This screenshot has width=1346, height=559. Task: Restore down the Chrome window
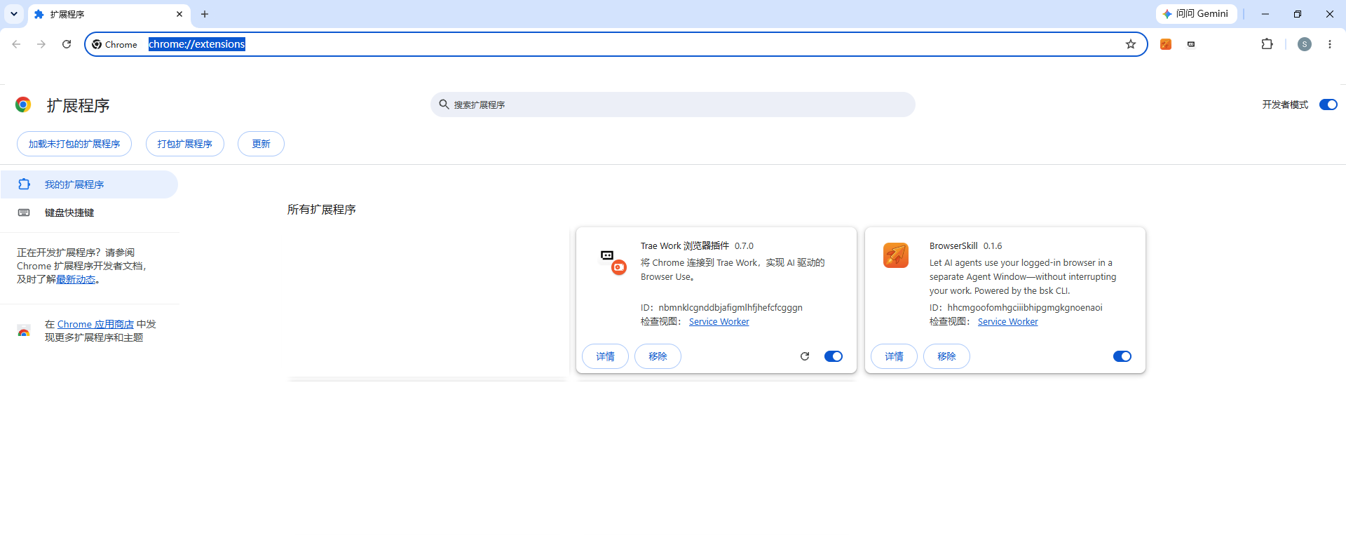point(1298,14)
